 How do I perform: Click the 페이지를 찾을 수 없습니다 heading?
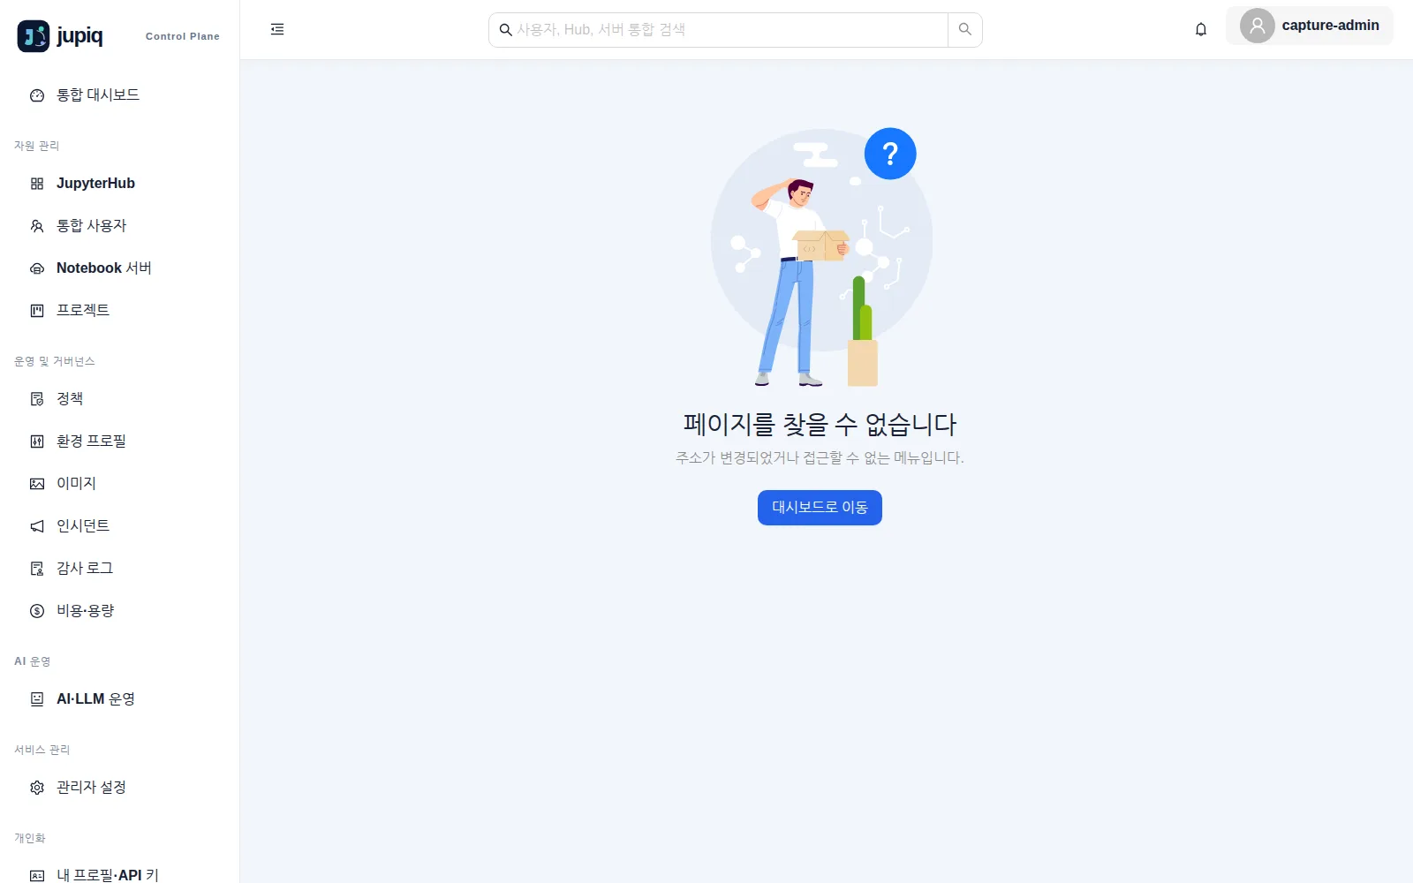click(x=820, y=424)
